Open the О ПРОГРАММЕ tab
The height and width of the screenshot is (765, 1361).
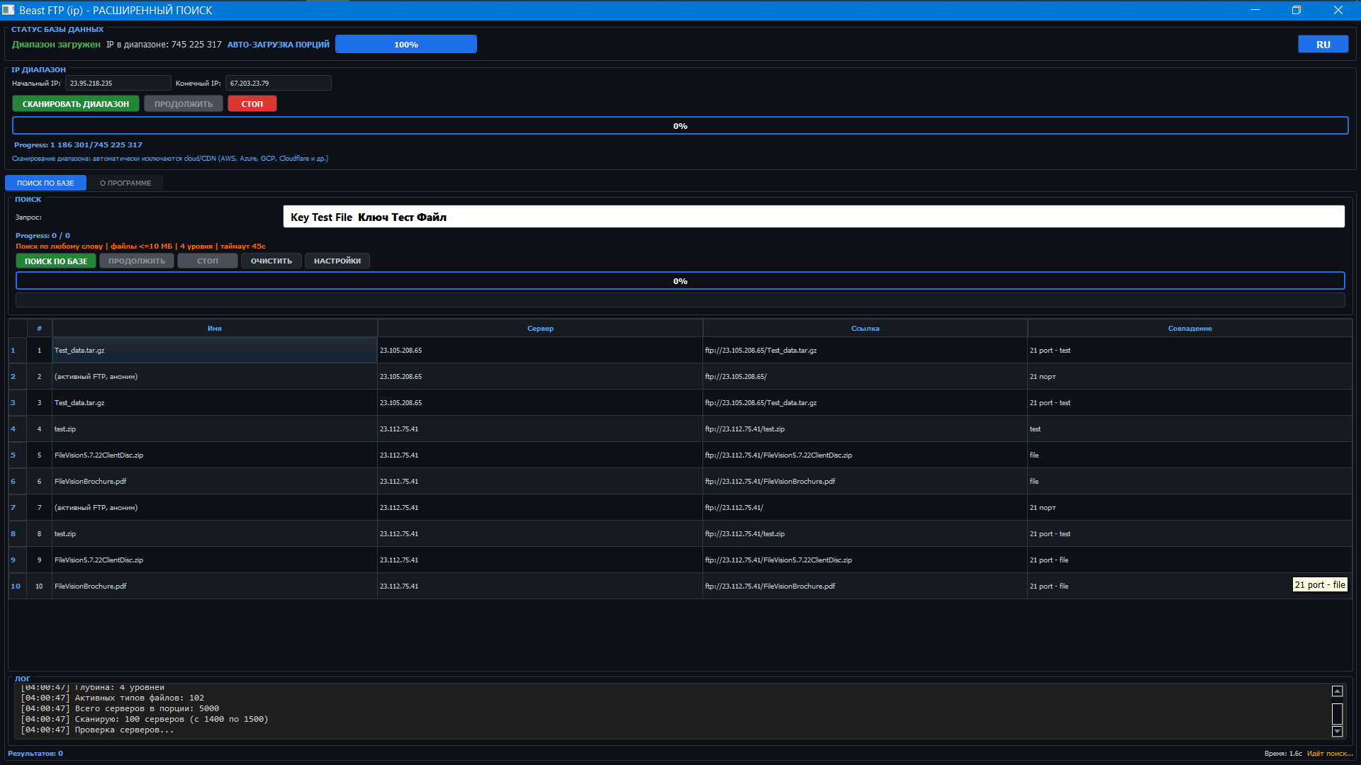click(x=125, y=183)
